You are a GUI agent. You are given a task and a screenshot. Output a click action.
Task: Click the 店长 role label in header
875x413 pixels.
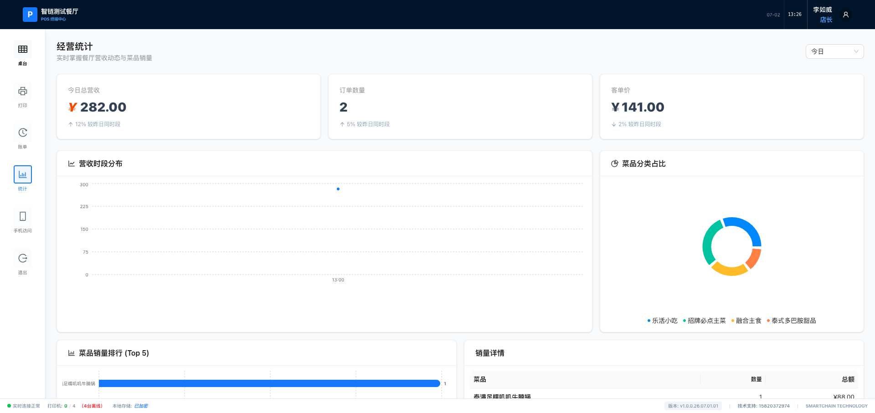pyautogui.click(x=826, y=20)
